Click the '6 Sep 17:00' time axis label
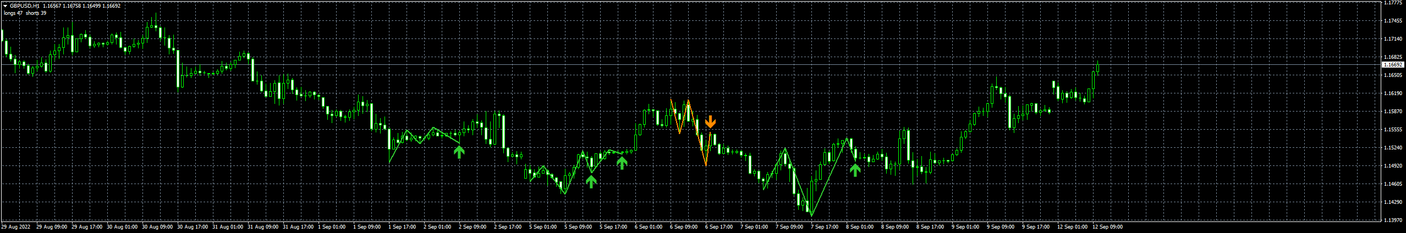1406x233 pixels. [720, 227]
